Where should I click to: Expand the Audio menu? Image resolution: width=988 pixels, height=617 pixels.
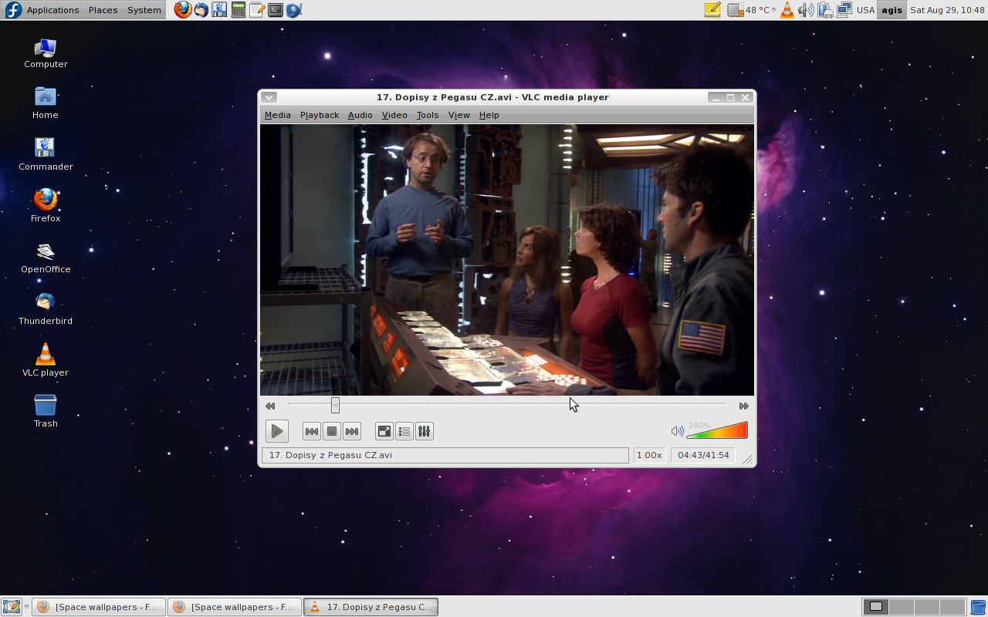(x=360, y=115)
